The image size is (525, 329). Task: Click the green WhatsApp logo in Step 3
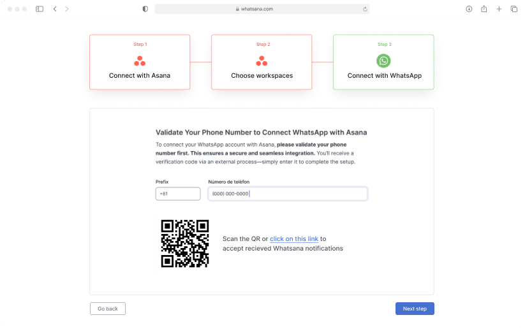coord(383,61)
